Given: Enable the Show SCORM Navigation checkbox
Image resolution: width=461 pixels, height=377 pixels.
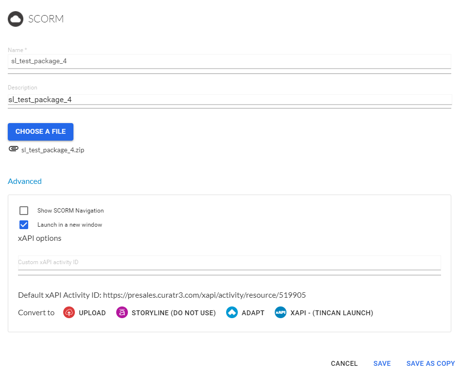Looking at the screenshot, I should pyautogui.click(x=24, y=211).
